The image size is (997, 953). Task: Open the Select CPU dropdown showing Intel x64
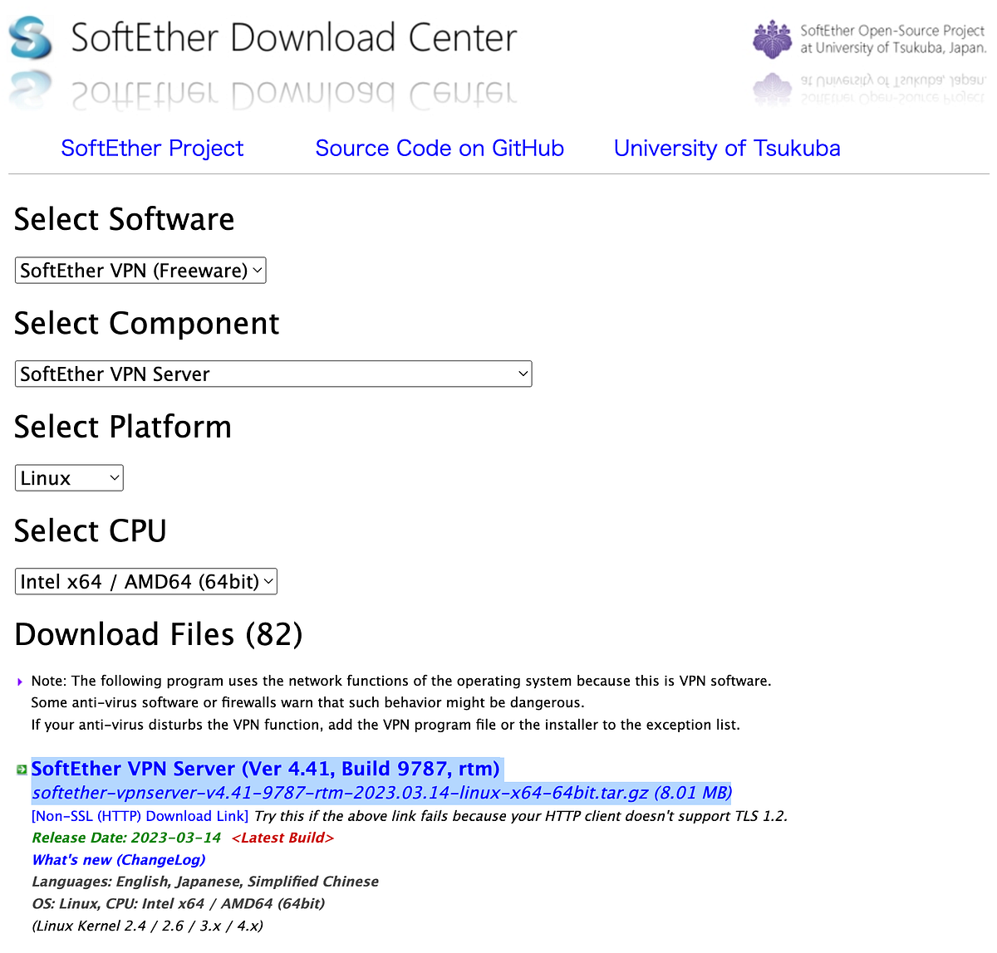click(145, 581)
